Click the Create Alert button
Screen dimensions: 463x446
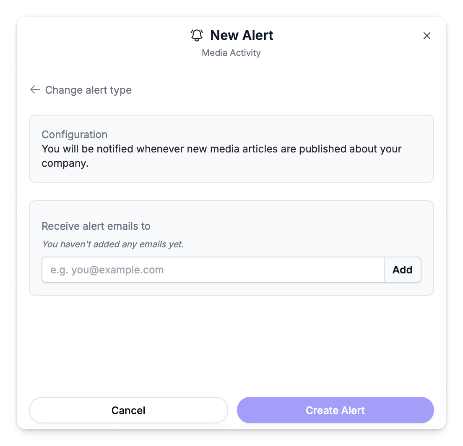(x=335, y=410)
